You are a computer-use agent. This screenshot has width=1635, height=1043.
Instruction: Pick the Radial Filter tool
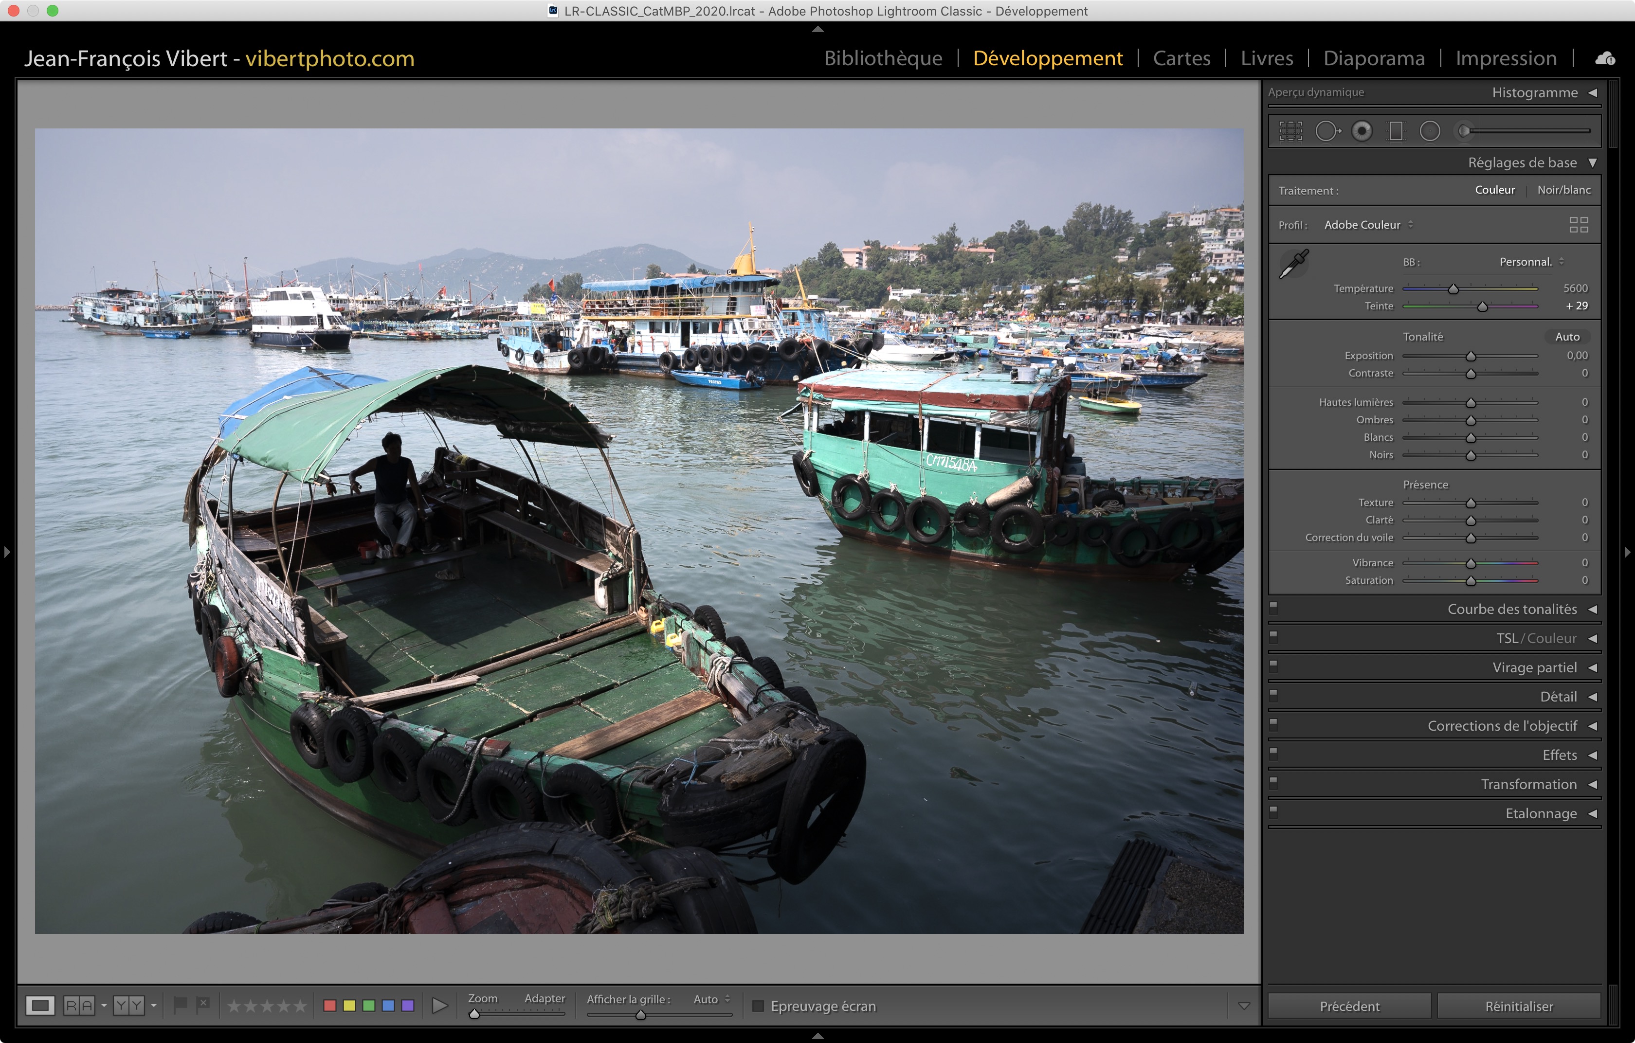tap(1429, 131)
